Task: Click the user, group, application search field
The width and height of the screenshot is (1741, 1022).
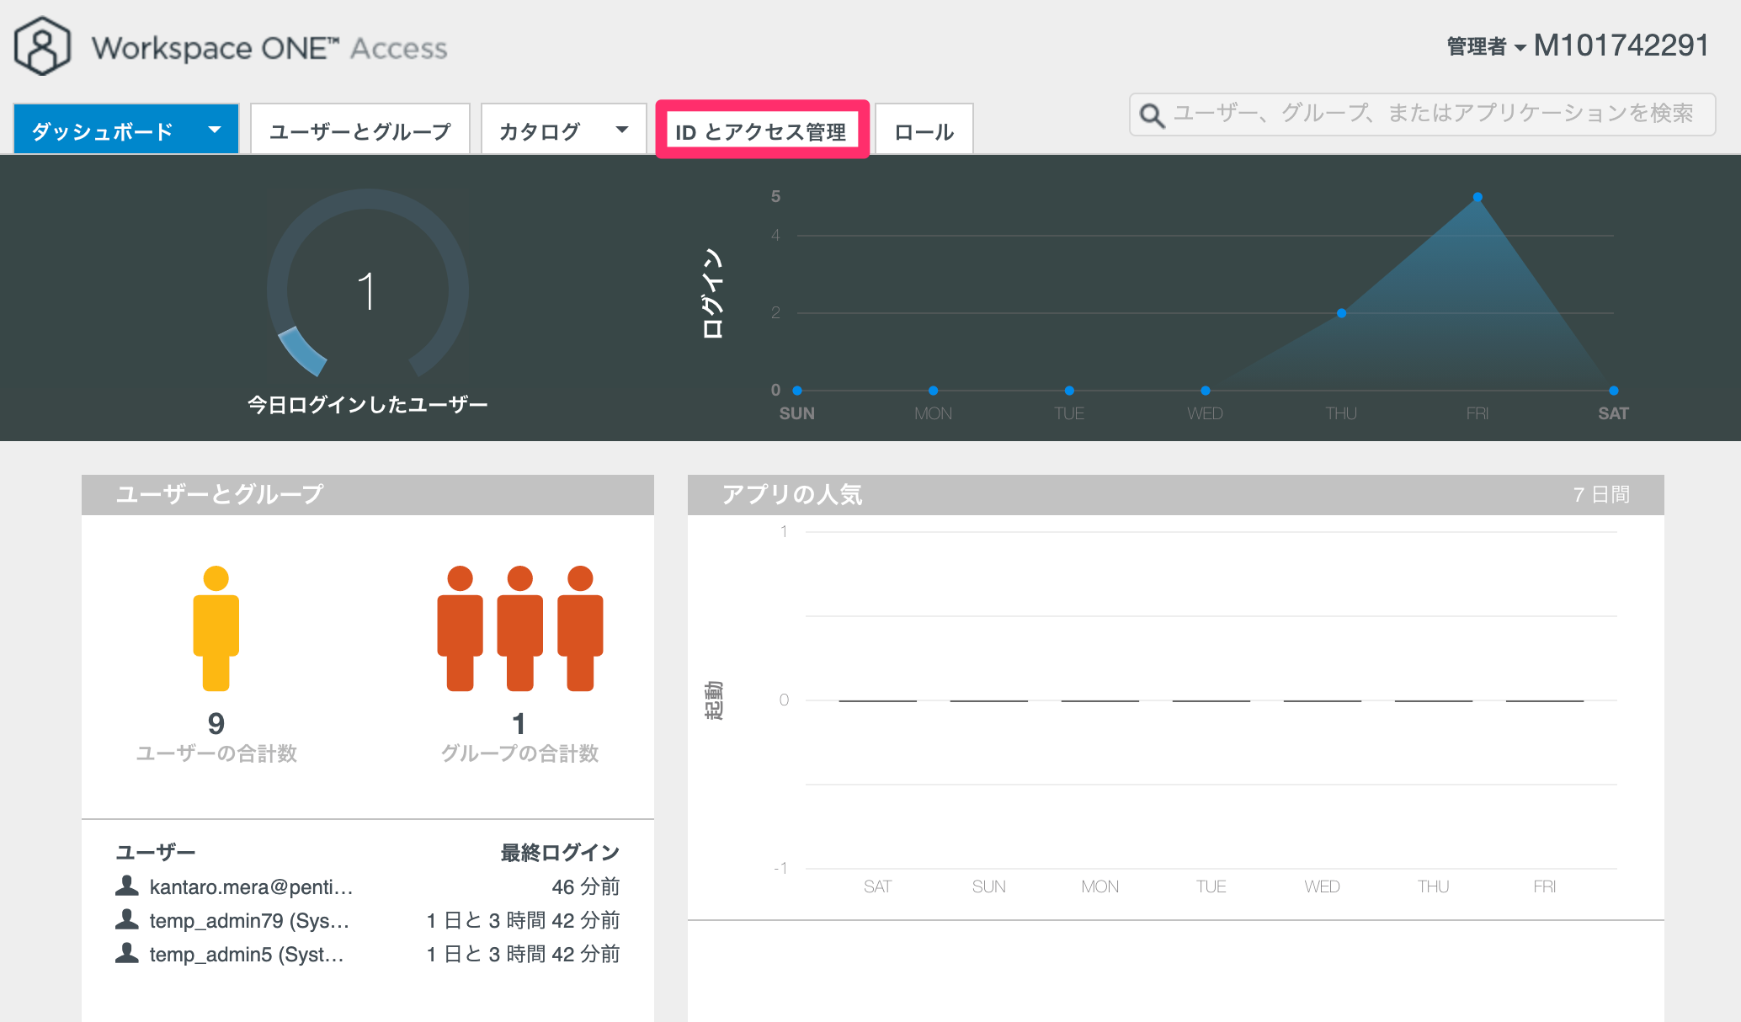Action: point(1422,114)
